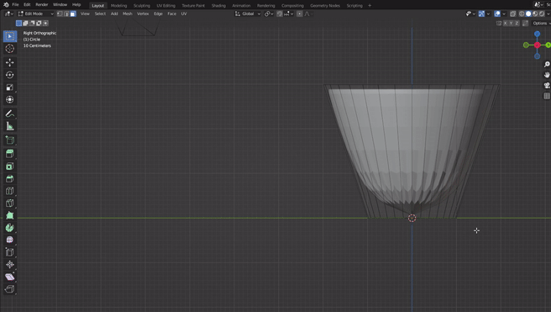
Task: Select the Rip Region tool
Action: click(10, 289)
